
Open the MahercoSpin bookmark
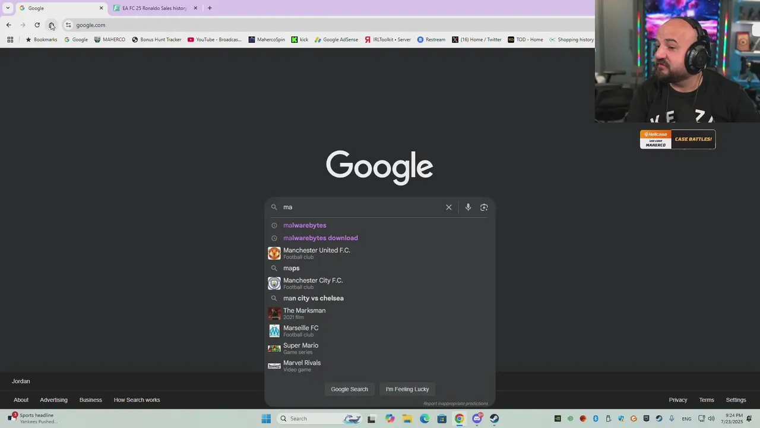pyautogui.click(x=267, y=40)
